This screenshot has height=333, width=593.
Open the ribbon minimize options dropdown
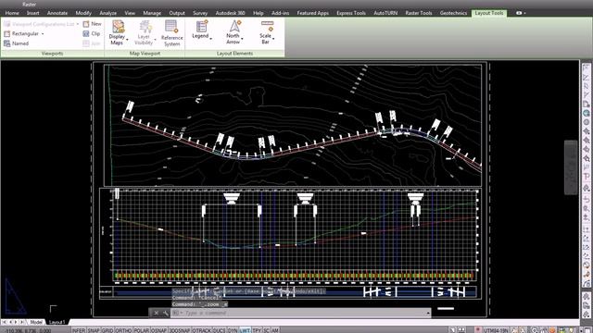click(x=524, y=13)
